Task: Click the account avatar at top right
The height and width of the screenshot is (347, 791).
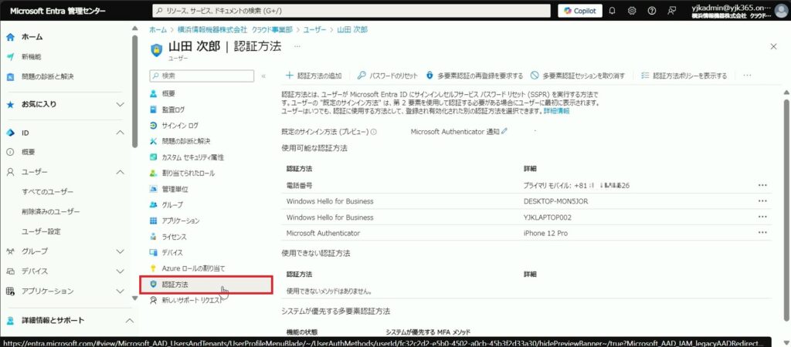Action: (781, 11)
